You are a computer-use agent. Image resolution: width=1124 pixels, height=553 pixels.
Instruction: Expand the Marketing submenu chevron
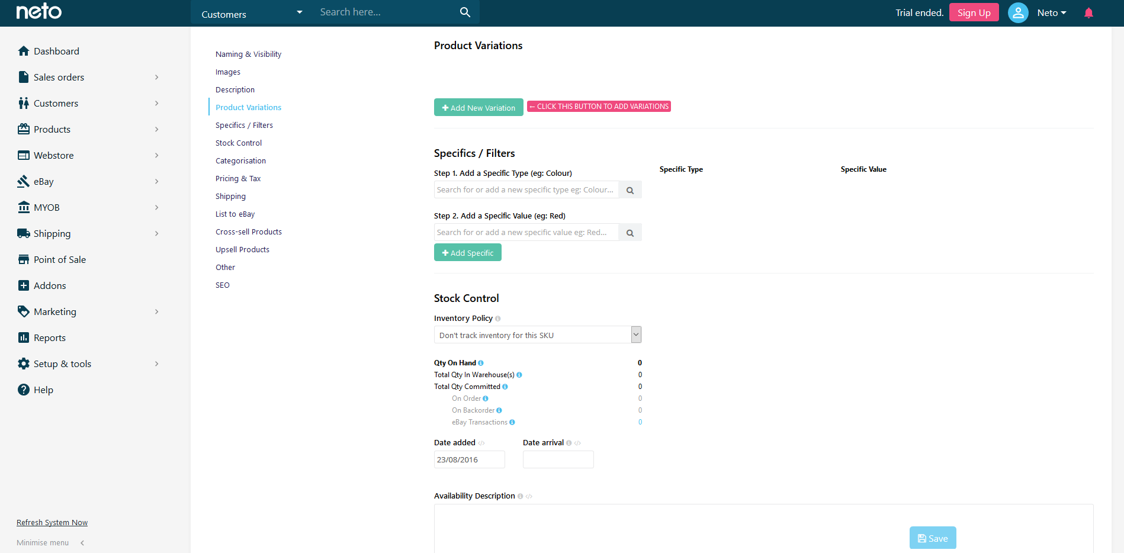coord(157,311)
